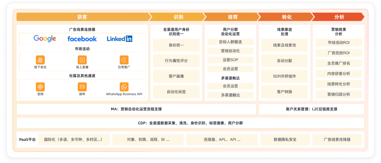
Task: Click the 营销归因分析 box
Action: click(338, 94)
